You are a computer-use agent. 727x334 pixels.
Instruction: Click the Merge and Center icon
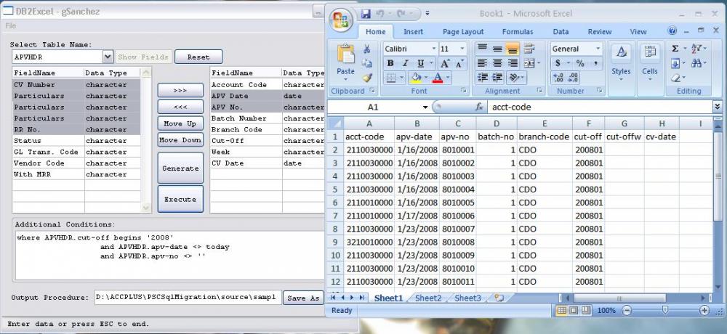pos(528,63)
